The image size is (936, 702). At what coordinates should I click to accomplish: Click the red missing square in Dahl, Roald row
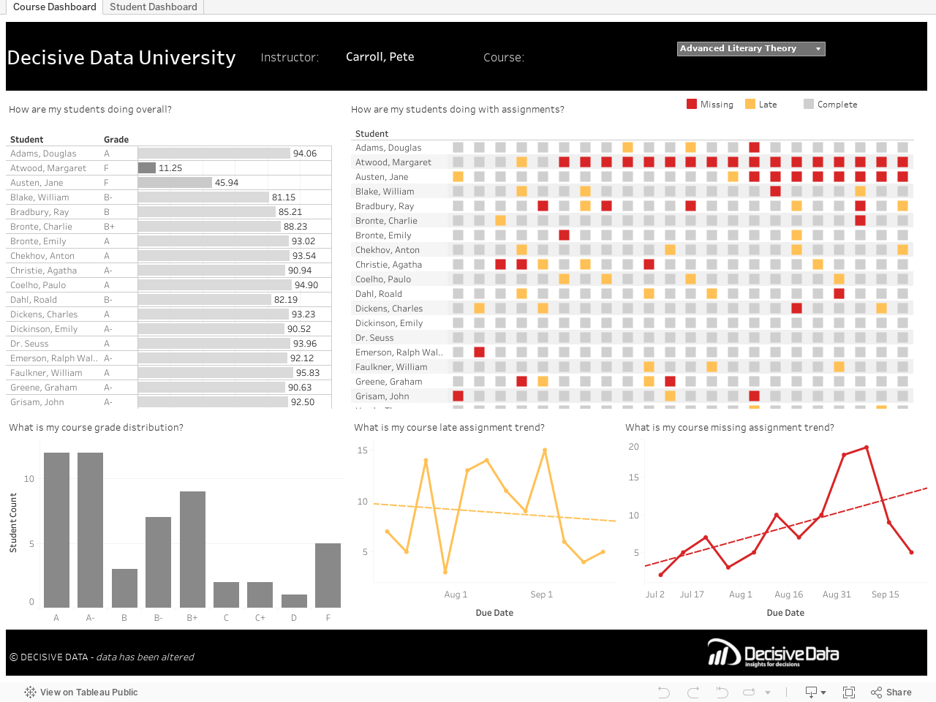[x=839, y=293]
